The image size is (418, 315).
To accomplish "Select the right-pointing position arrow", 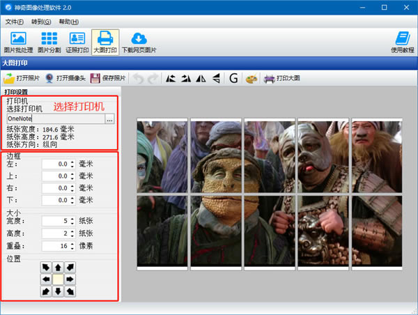I will [x=70, y=279].
